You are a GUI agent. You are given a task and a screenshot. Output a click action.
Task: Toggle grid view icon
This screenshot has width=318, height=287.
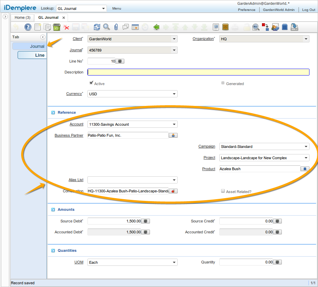pos(135,27)
